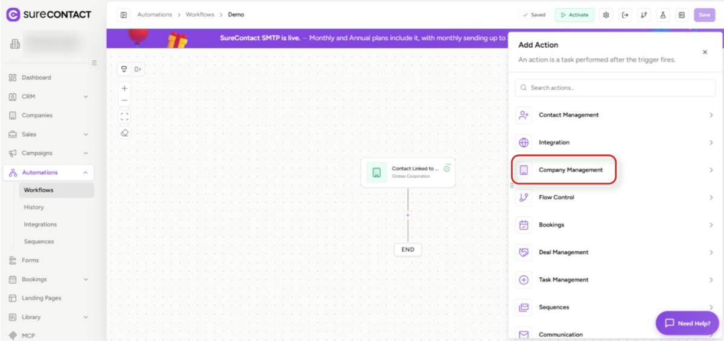Fit workflow view to screen
Image resolution: width=724 pixels, height=341 pixels.
click(124, 116)
